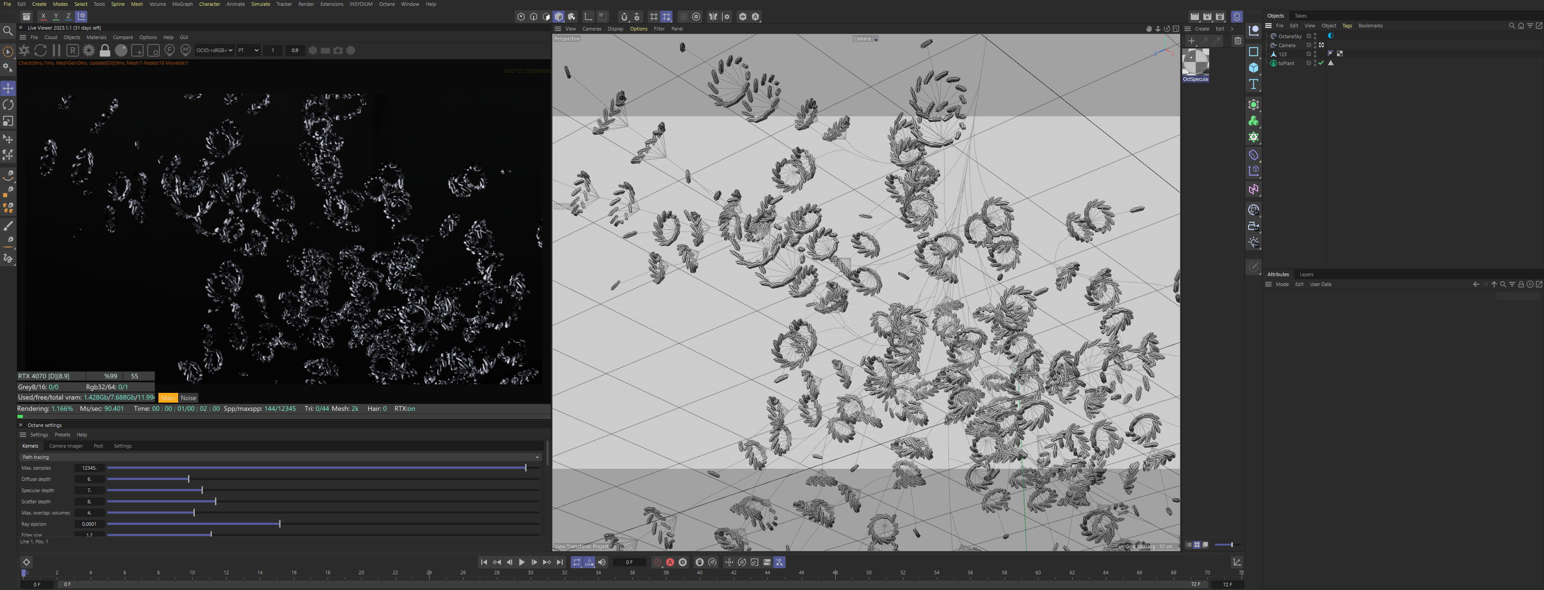Screen dimensions: 1544x590
Task: Toggle OctaneSky visibility dots
Action: tap(1315, 36)
